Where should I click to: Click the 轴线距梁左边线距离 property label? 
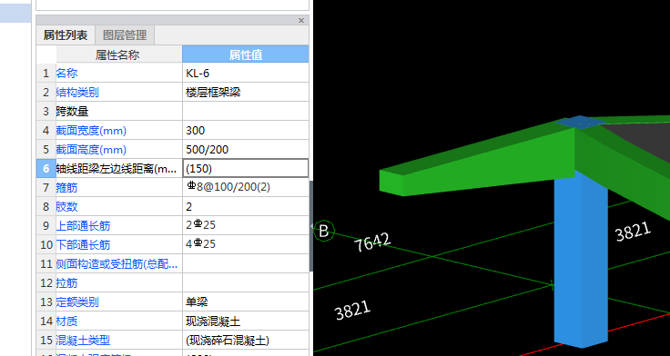click(117, 169)
